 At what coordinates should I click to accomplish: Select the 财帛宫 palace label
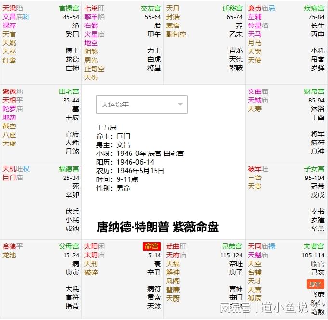coord(314,91)
